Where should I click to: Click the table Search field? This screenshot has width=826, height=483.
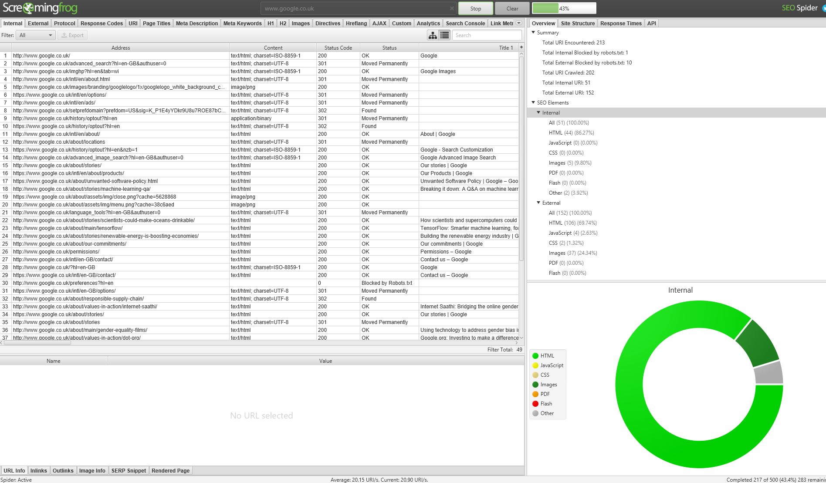[x=487, y=35]
